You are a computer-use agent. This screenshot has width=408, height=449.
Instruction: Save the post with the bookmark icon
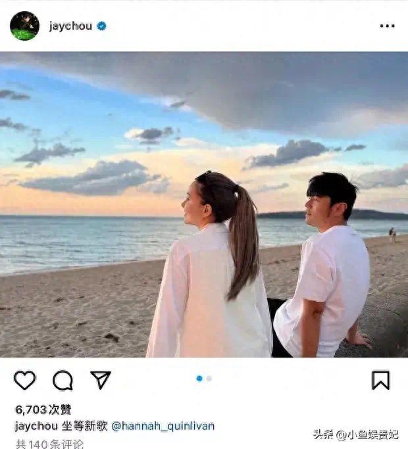coord(380,380)
